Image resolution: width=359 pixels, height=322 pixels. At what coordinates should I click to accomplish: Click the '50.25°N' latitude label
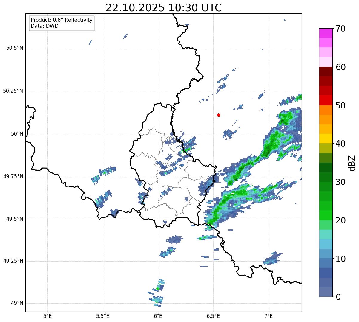(13, 91)
